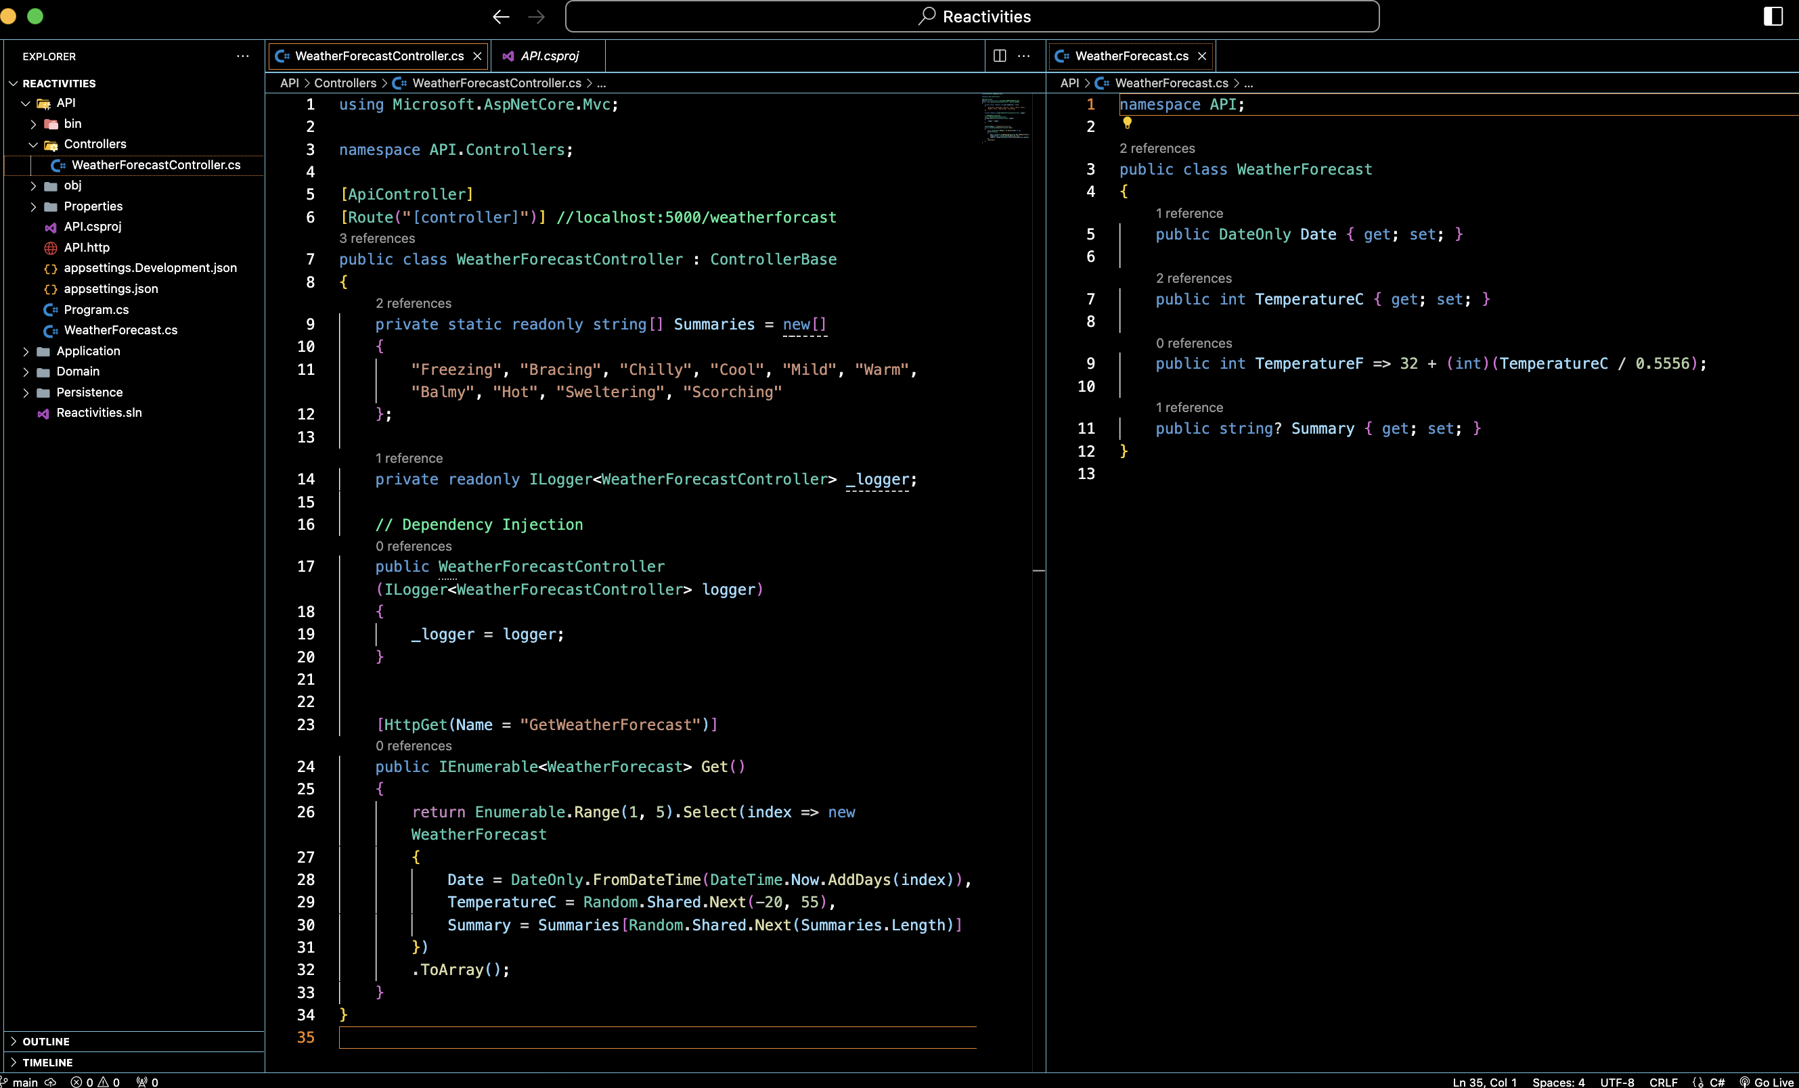This screenshot has height=1088, width=1799.
Task: Click the Reactivities search command bar
Action: pos(972,17)
